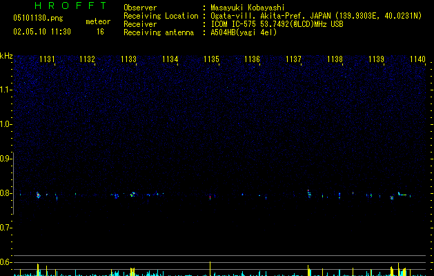Click time marker 1131
The height and width of the screenshot is (276, 434).
pos(47,59)
